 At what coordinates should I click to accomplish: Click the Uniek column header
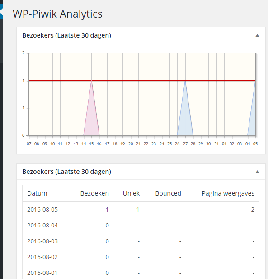[131, 193]
